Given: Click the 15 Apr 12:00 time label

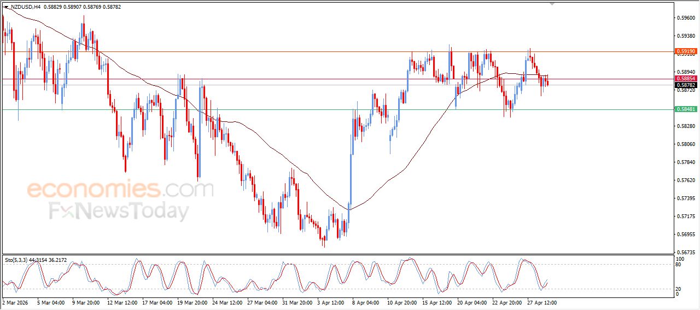Looking at the screenshot, I should [436, 302].
